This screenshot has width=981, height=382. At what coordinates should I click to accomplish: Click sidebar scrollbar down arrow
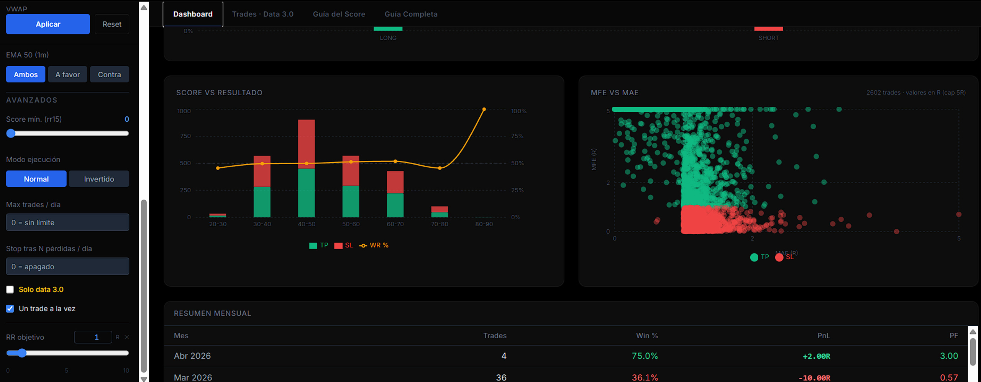(x=144, y=379)
